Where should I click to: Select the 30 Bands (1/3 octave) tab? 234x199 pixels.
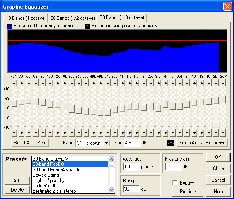(x=122, y=17)
